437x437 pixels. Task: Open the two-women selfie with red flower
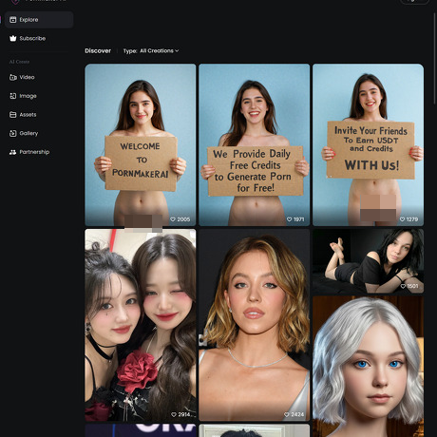(141, 325)
